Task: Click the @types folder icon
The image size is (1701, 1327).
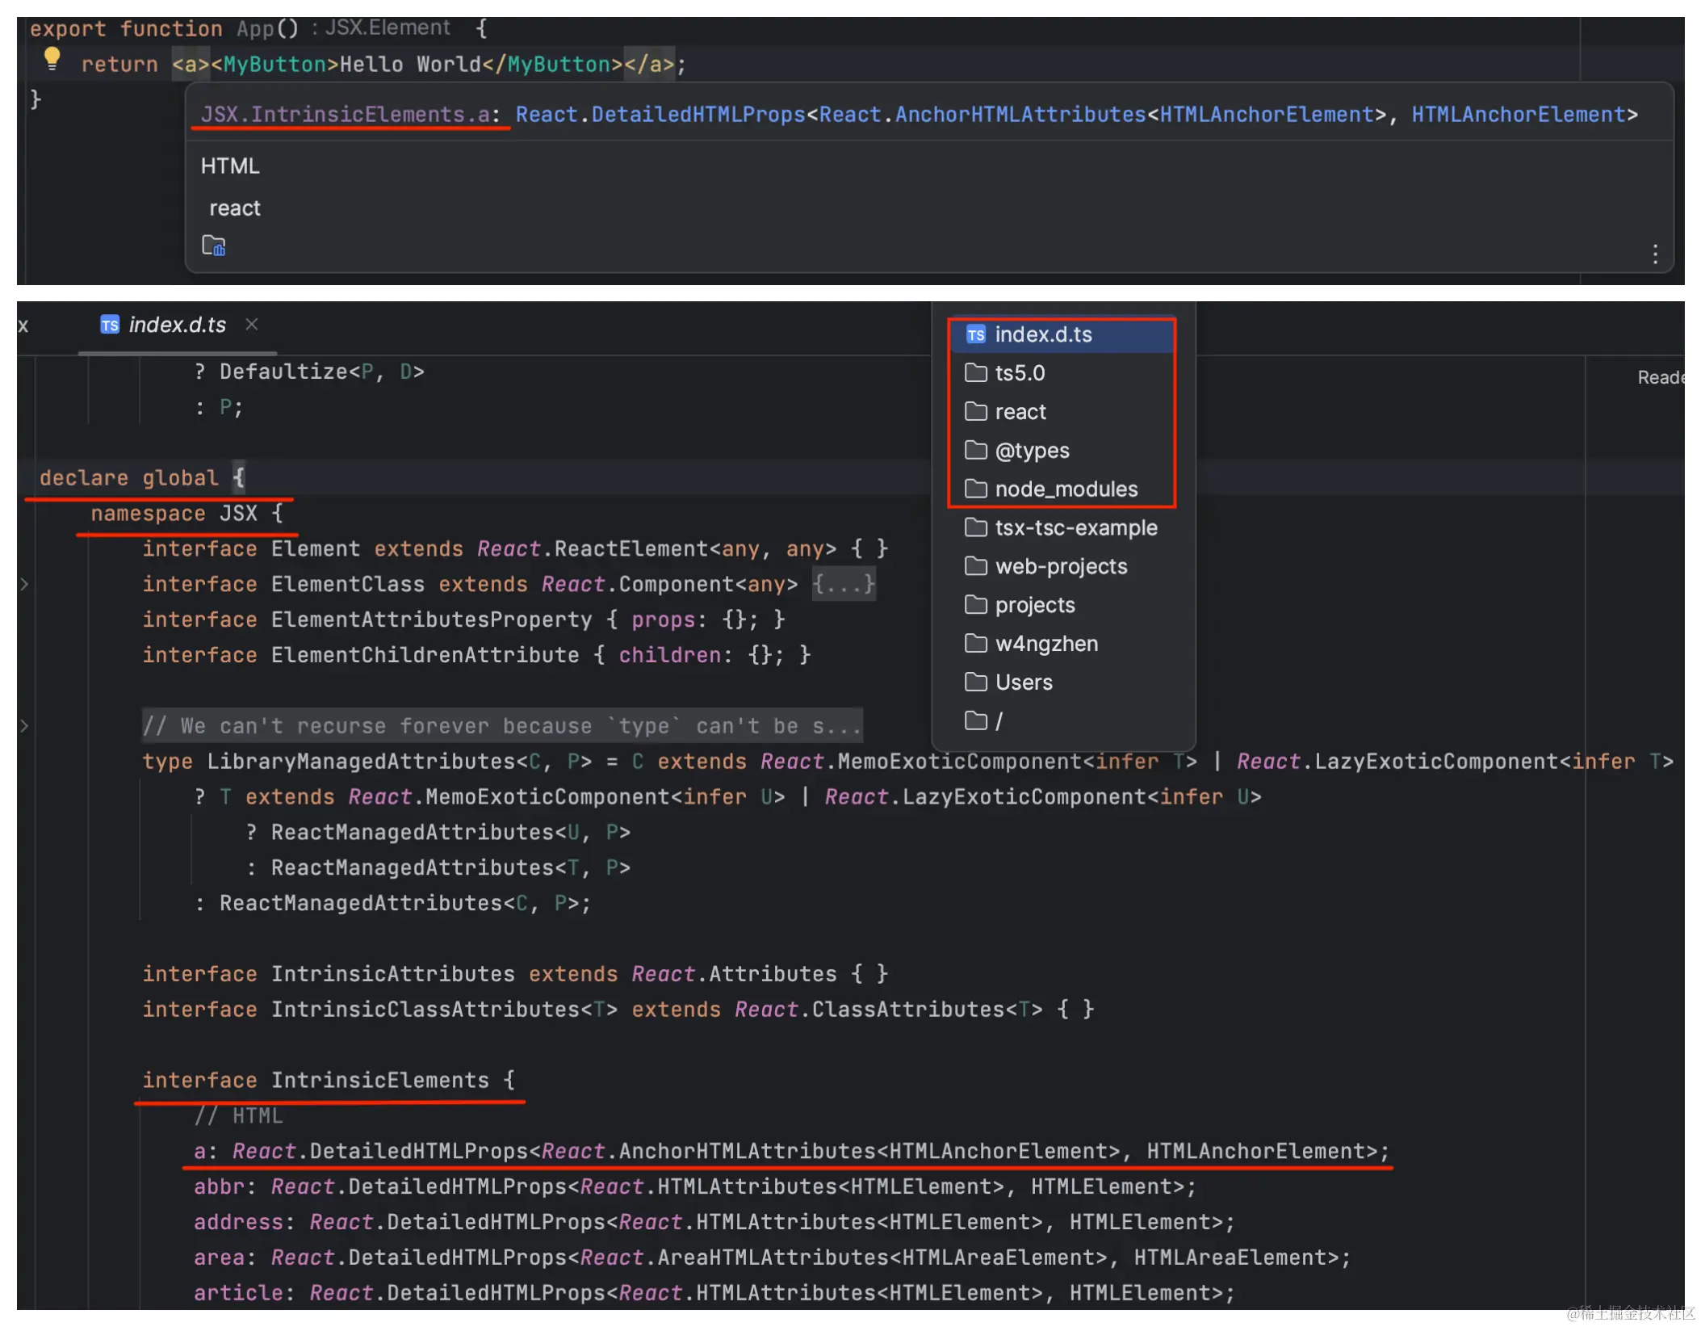Action: coord(976,450)
